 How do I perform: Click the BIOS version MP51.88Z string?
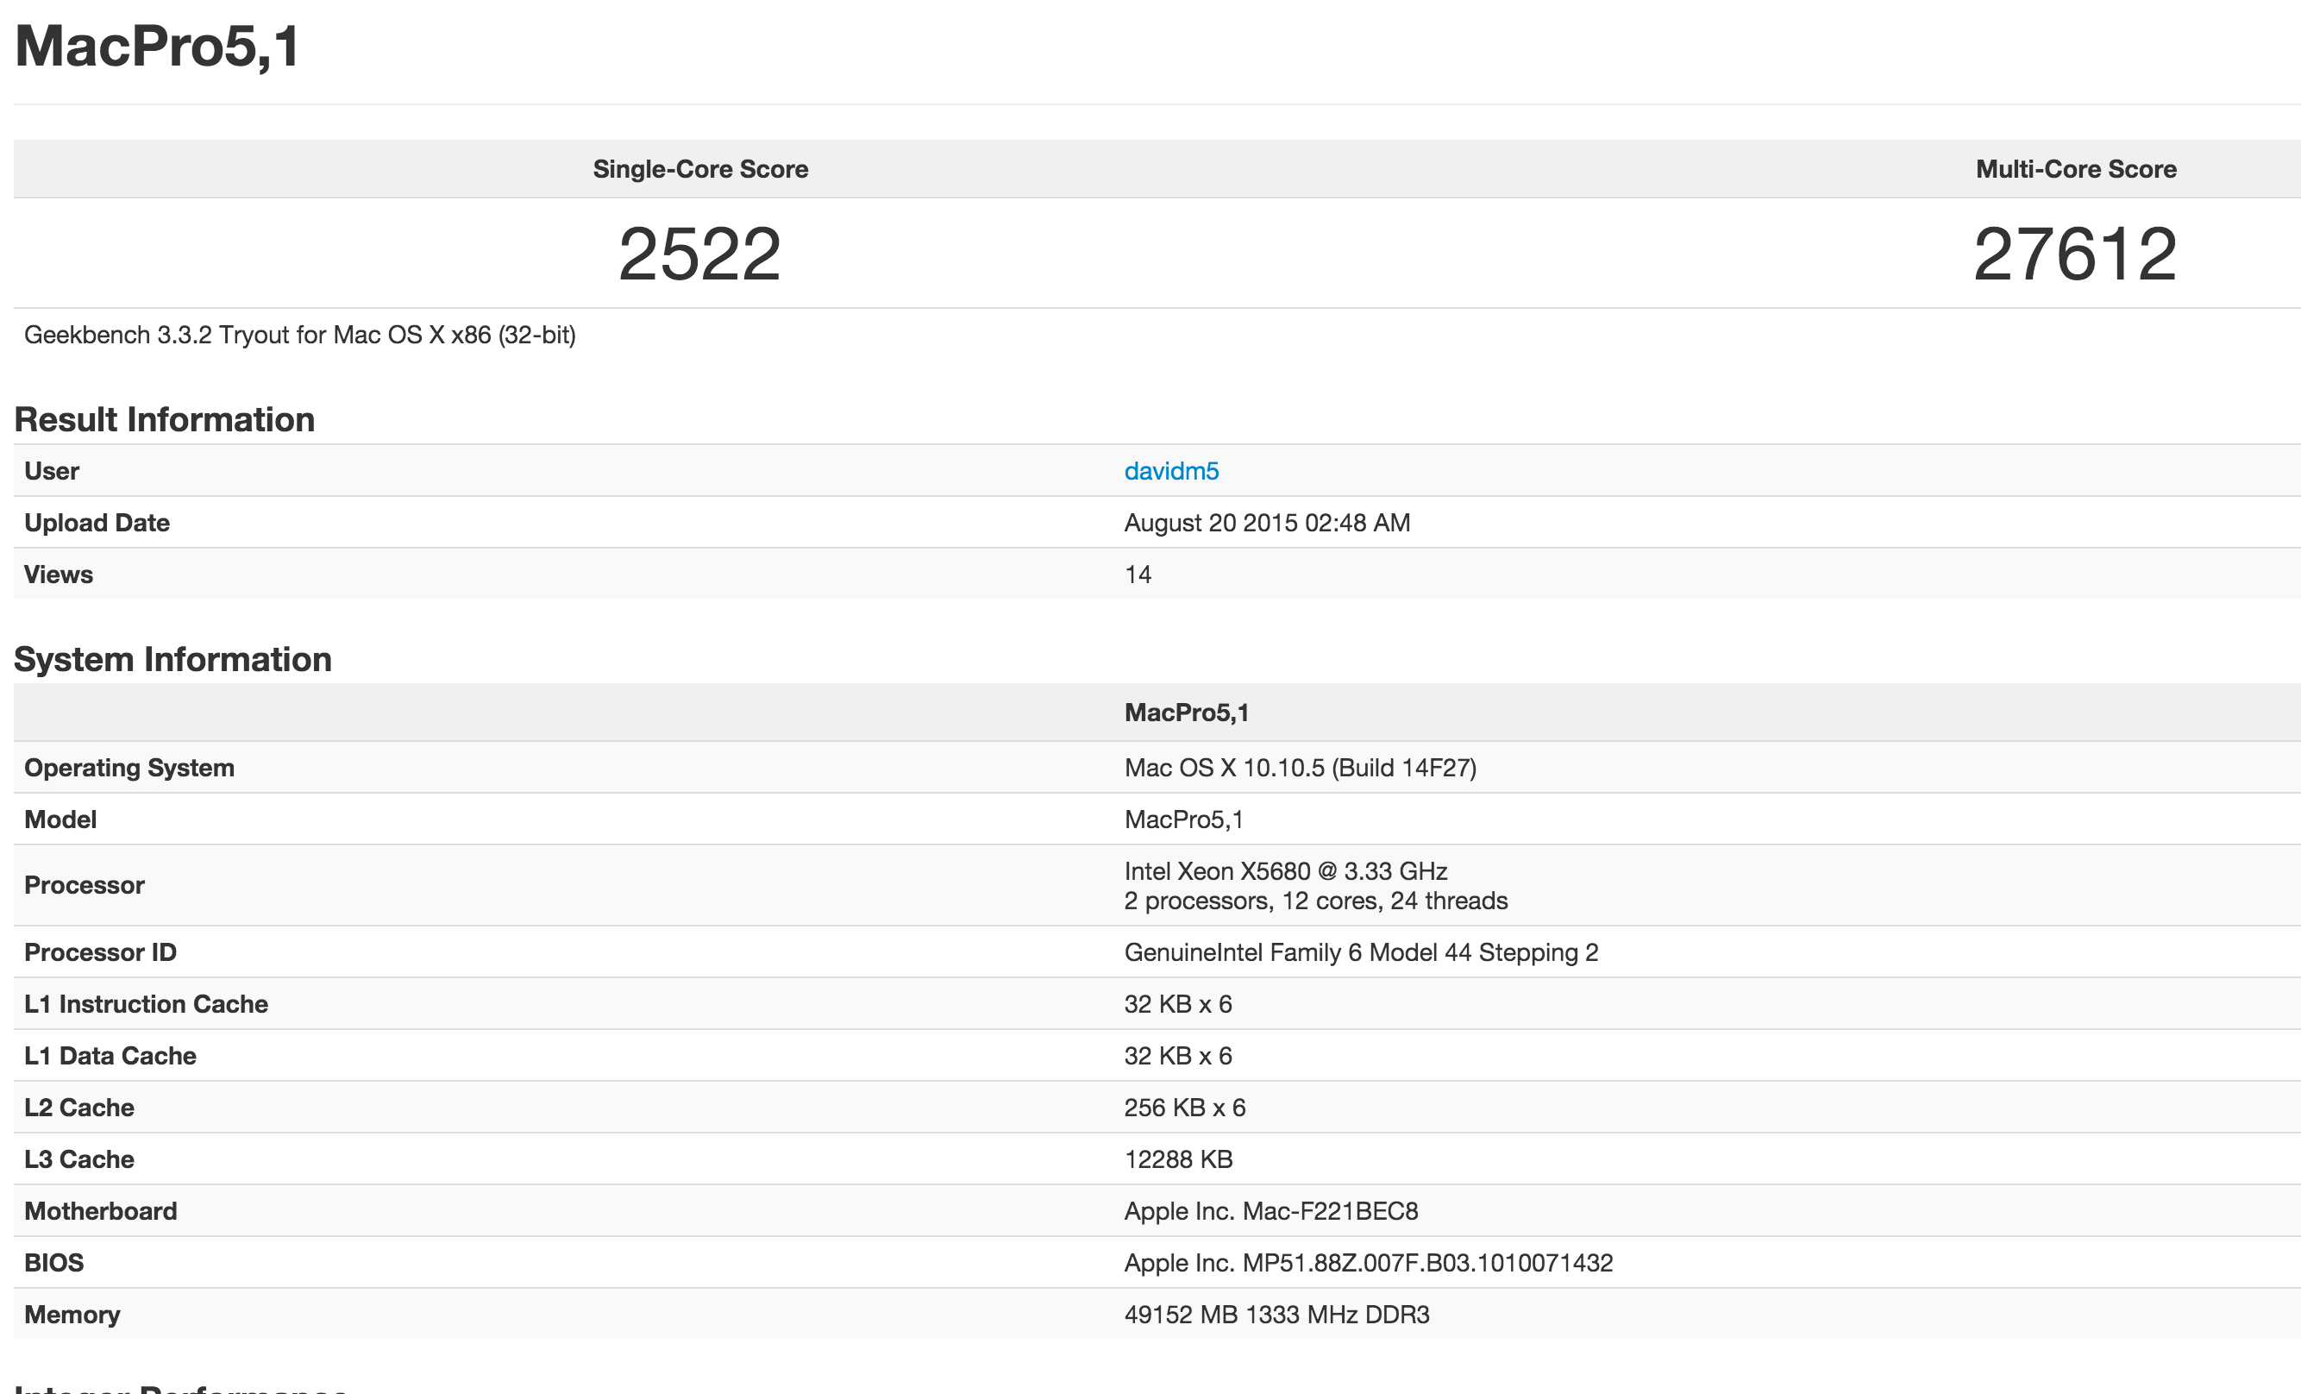point(1368,1263)
